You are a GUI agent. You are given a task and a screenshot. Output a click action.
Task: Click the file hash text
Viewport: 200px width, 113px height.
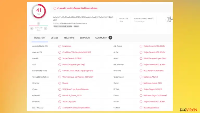[x=83, y=18]
